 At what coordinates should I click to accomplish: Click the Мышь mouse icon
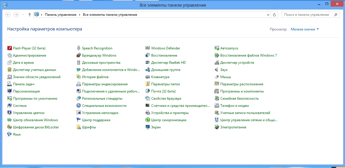[x=217, y=77]
